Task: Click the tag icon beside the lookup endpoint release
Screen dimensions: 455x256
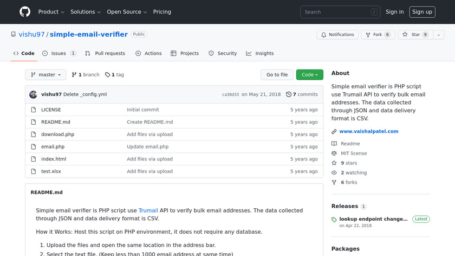Action: tap(334, 220)
